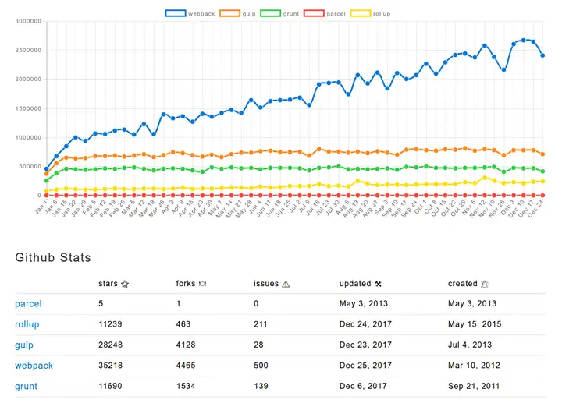Click the grunt legend label
The height and width of the screenshot is (403, 562).
pyautogui.click(x=291, y=13)
